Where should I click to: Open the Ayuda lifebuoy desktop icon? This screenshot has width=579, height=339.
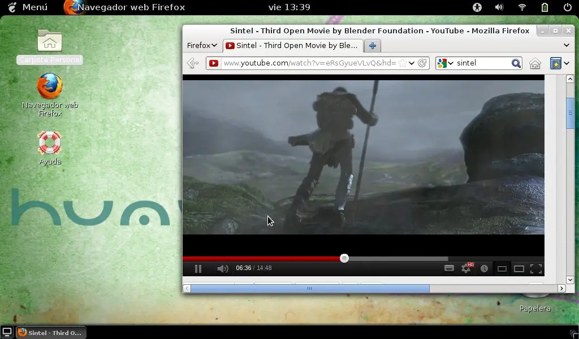point(50,148)
